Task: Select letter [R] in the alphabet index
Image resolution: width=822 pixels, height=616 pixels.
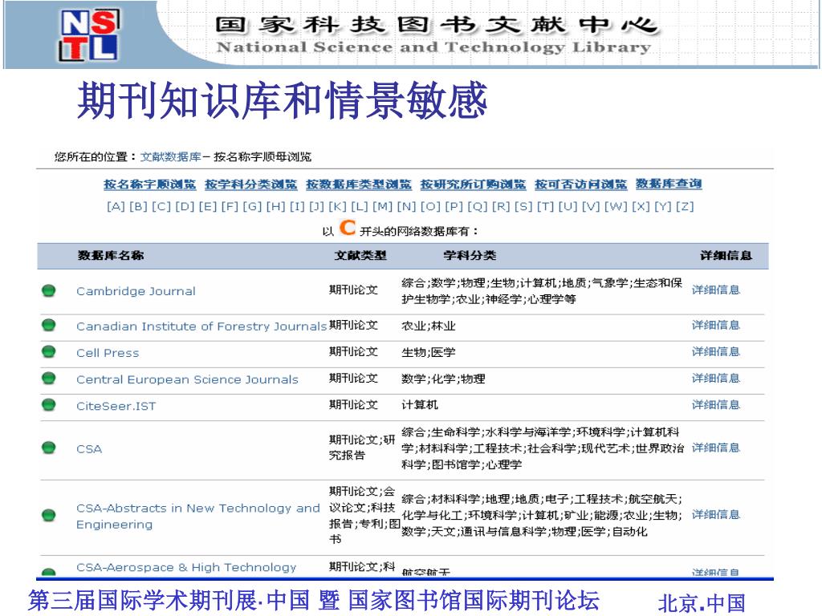Action: (501, 206)
